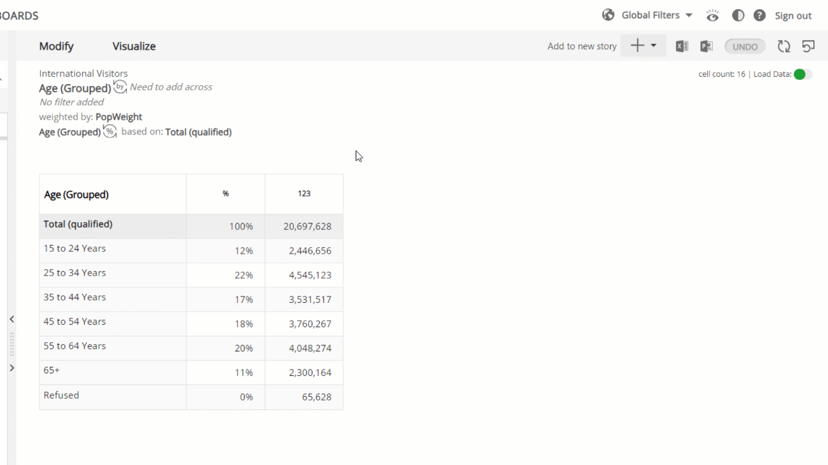Click the reset view icon in toolbar
The image size is (828, 465).
[x=808, y=46]
